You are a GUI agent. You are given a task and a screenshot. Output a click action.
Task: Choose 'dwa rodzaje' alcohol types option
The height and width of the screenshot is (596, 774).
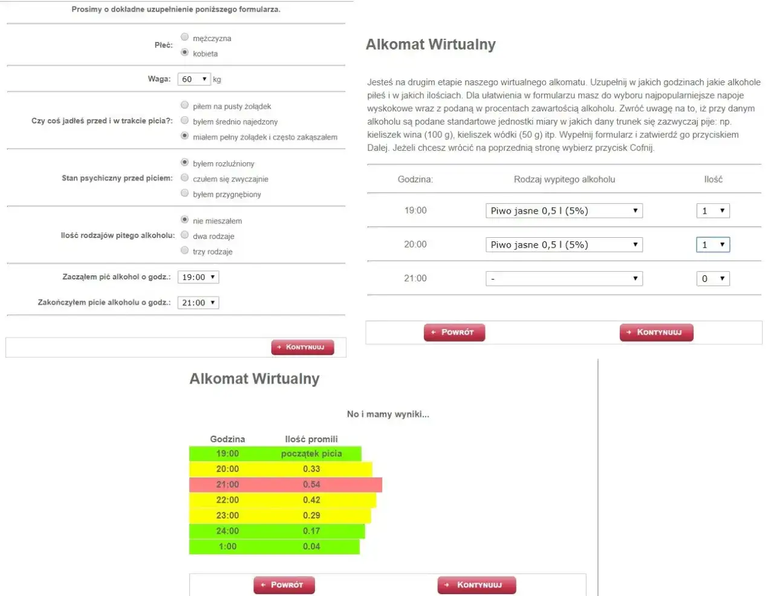[x=185, y=235]
